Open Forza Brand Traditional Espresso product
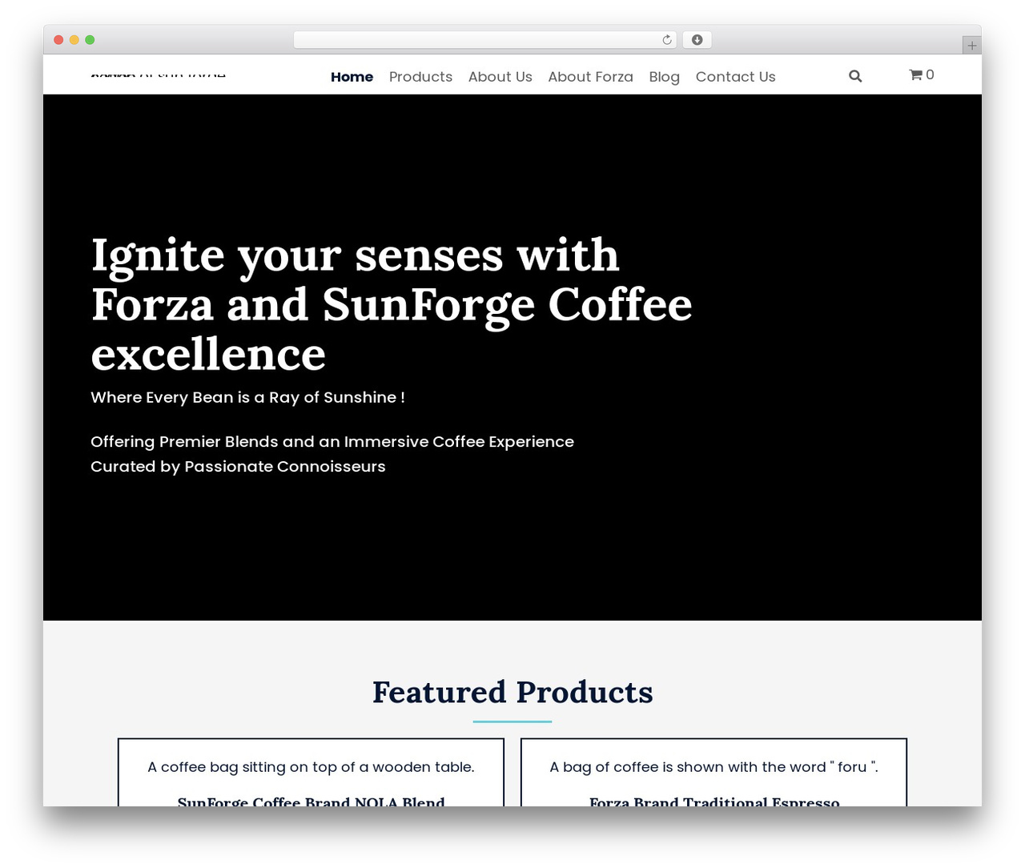Image resolution: width=1025 pixels, height=868 pixels. (x=714, y=801)
